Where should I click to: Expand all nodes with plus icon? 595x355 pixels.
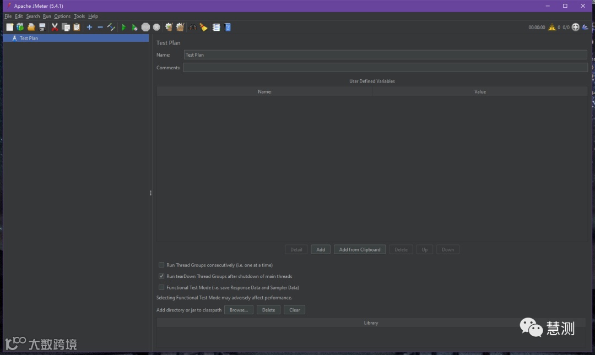point(89,28)
